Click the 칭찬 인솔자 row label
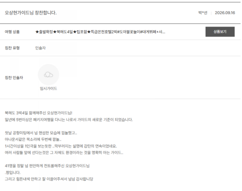This screenshot has height=191, width=242. (x=14, y=77)
